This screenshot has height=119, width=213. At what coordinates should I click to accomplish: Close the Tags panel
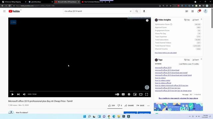pyautogui.click(x=201, y=59)
